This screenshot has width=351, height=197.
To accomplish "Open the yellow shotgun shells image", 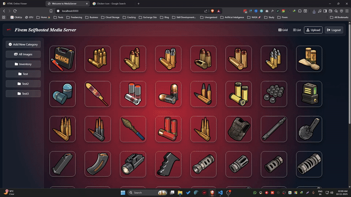I will click(239, 94).
